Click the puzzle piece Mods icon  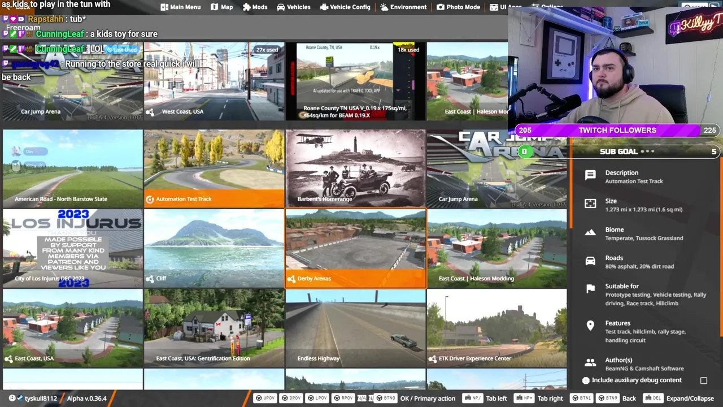tap(247, 7)
